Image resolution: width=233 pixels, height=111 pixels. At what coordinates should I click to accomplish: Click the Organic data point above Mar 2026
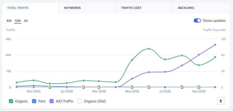[99, 81]
